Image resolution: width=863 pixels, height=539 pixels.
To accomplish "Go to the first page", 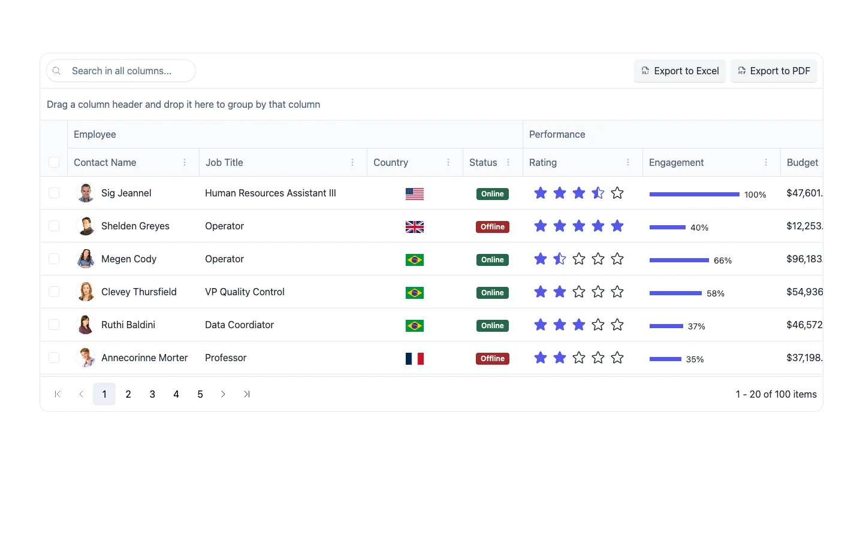I will coord(58,394).
